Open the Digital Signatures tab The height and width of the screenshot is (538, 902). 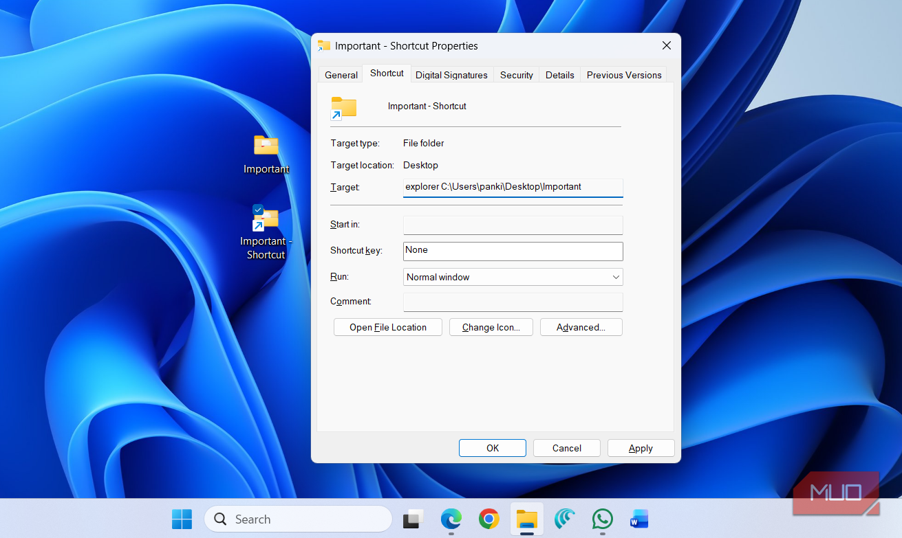pyautogui.click(x=451, y=75)
